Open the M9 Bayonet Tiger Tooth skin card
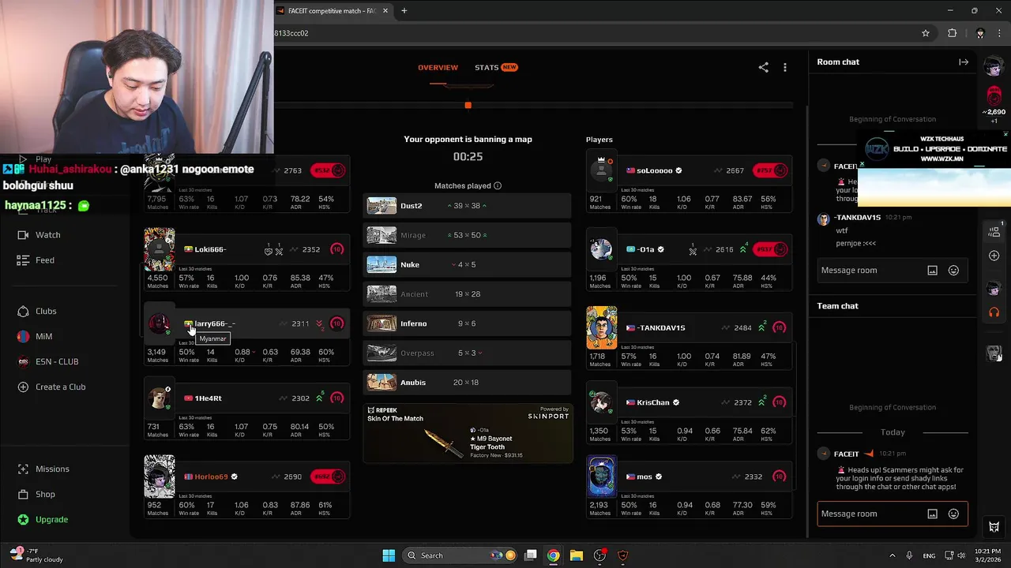 pos(468,433)
